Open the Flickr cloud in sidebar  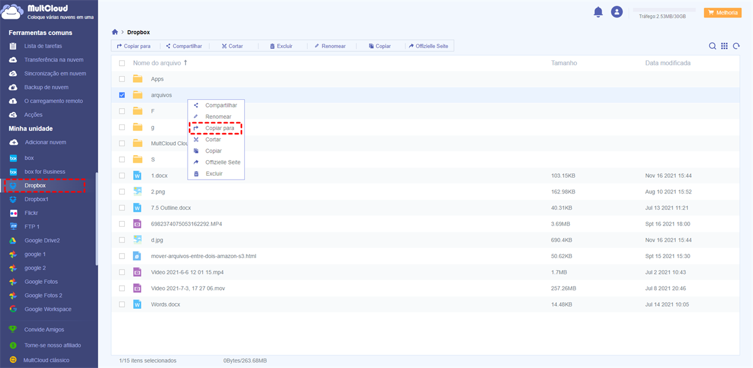click(x=31, y=213)
